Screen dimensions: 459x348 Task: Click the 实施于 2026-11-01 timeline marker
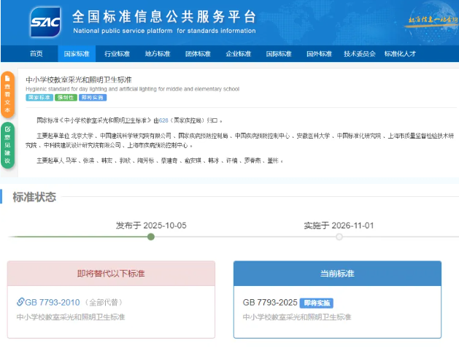(339, 236)
